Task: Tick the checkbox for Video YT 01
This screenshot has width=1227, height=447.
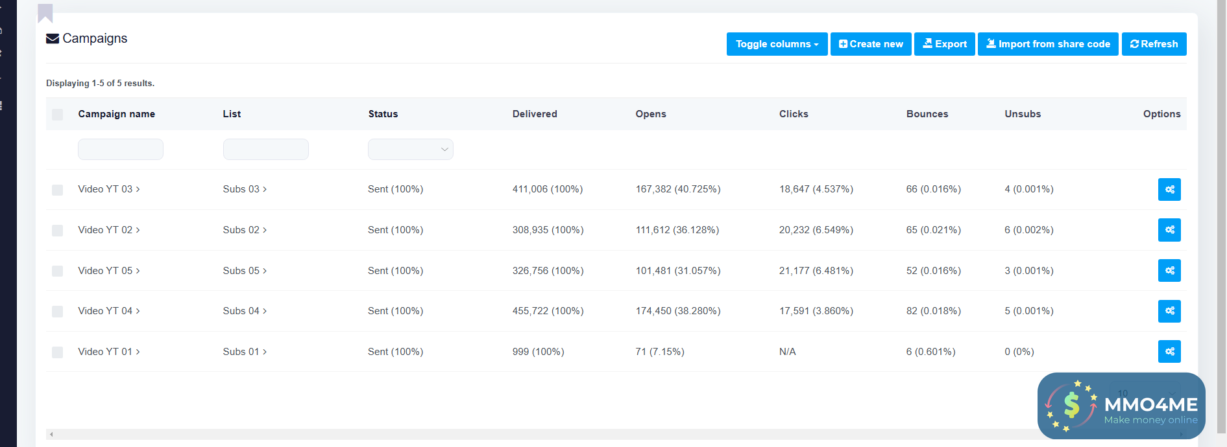Action: click(x=58, y=352)
